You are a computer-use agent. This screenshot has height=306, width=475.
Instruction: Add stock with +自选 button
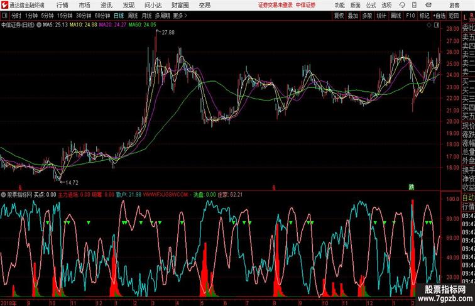point(439,16)
